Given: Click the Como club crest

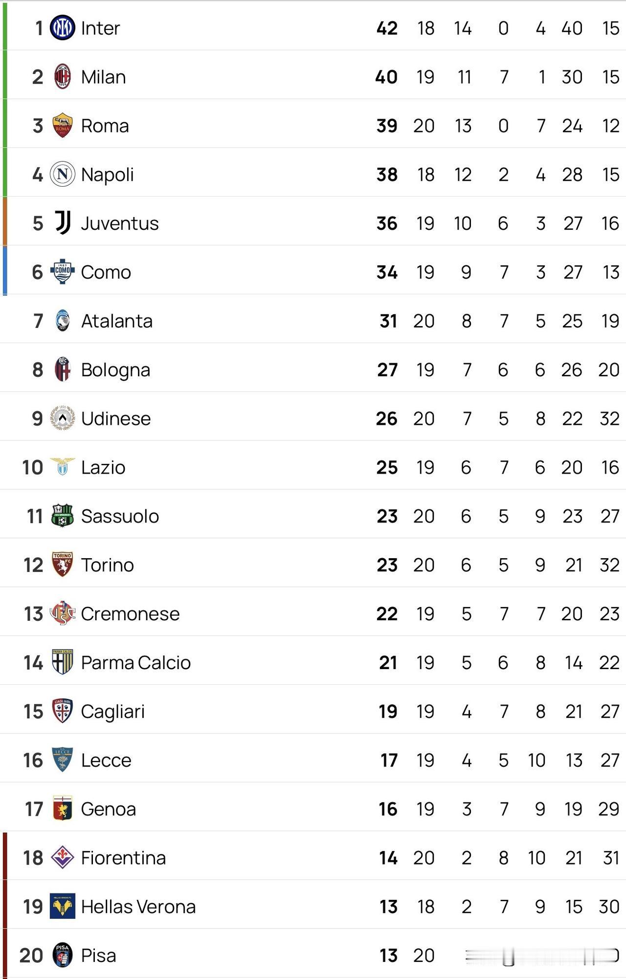Looking at the screenshot, I should point(63,272).
